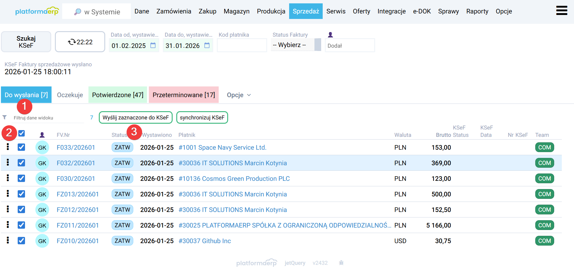Click the search magnifier icon
Screen dimensions: 574x270
point(78,12)
